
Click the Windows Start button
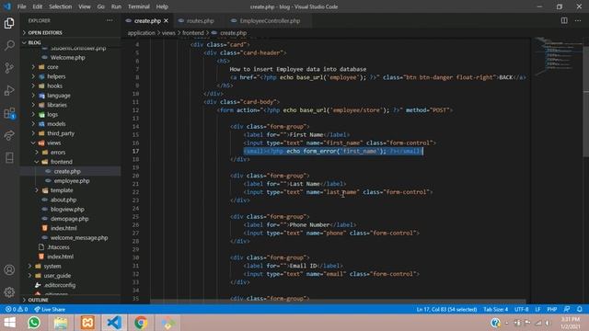point(9,323)
